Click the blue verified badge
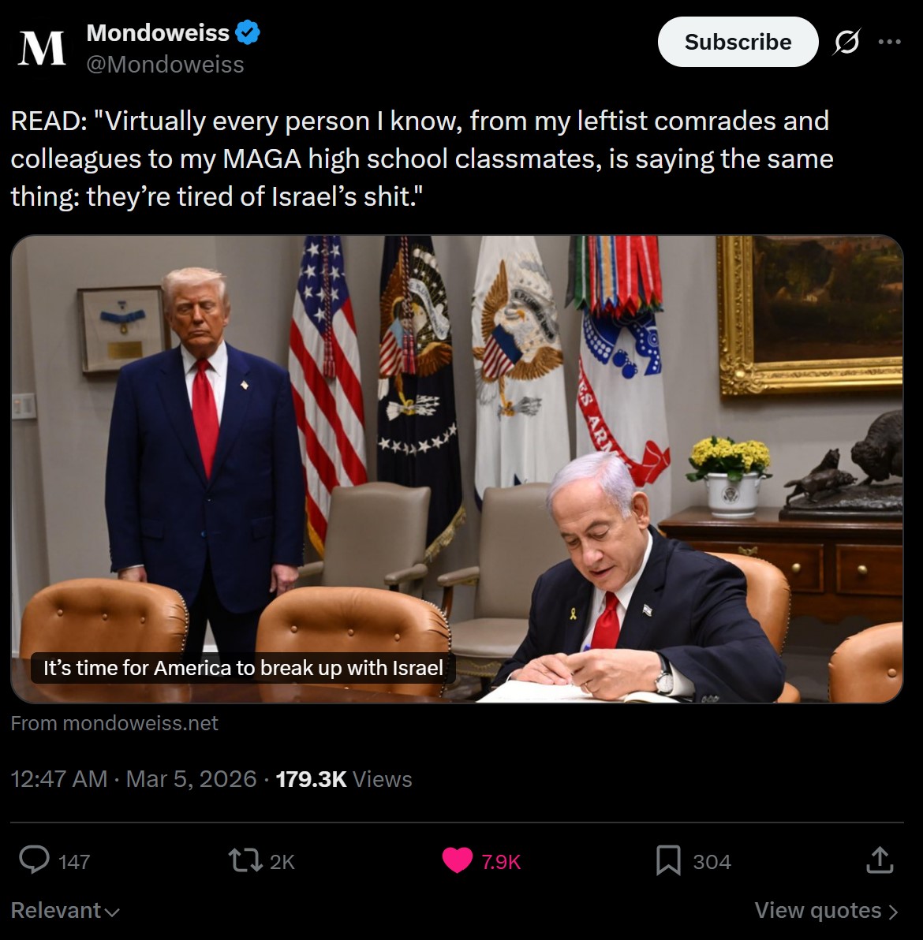The width and height of the screenshot is (923, 940). tap(247, 32)
